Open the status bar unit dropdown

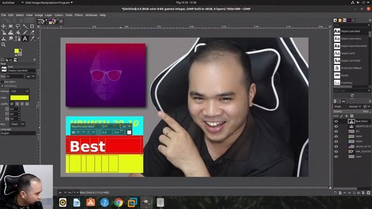(x=63, y=192)
